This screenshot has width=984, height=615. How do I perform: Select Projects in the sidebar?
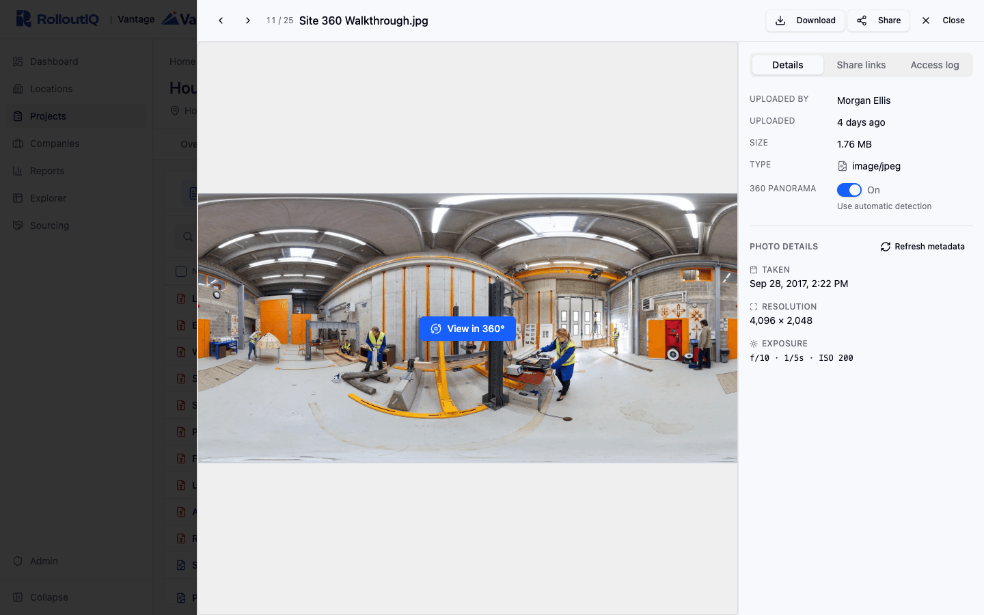76,116
